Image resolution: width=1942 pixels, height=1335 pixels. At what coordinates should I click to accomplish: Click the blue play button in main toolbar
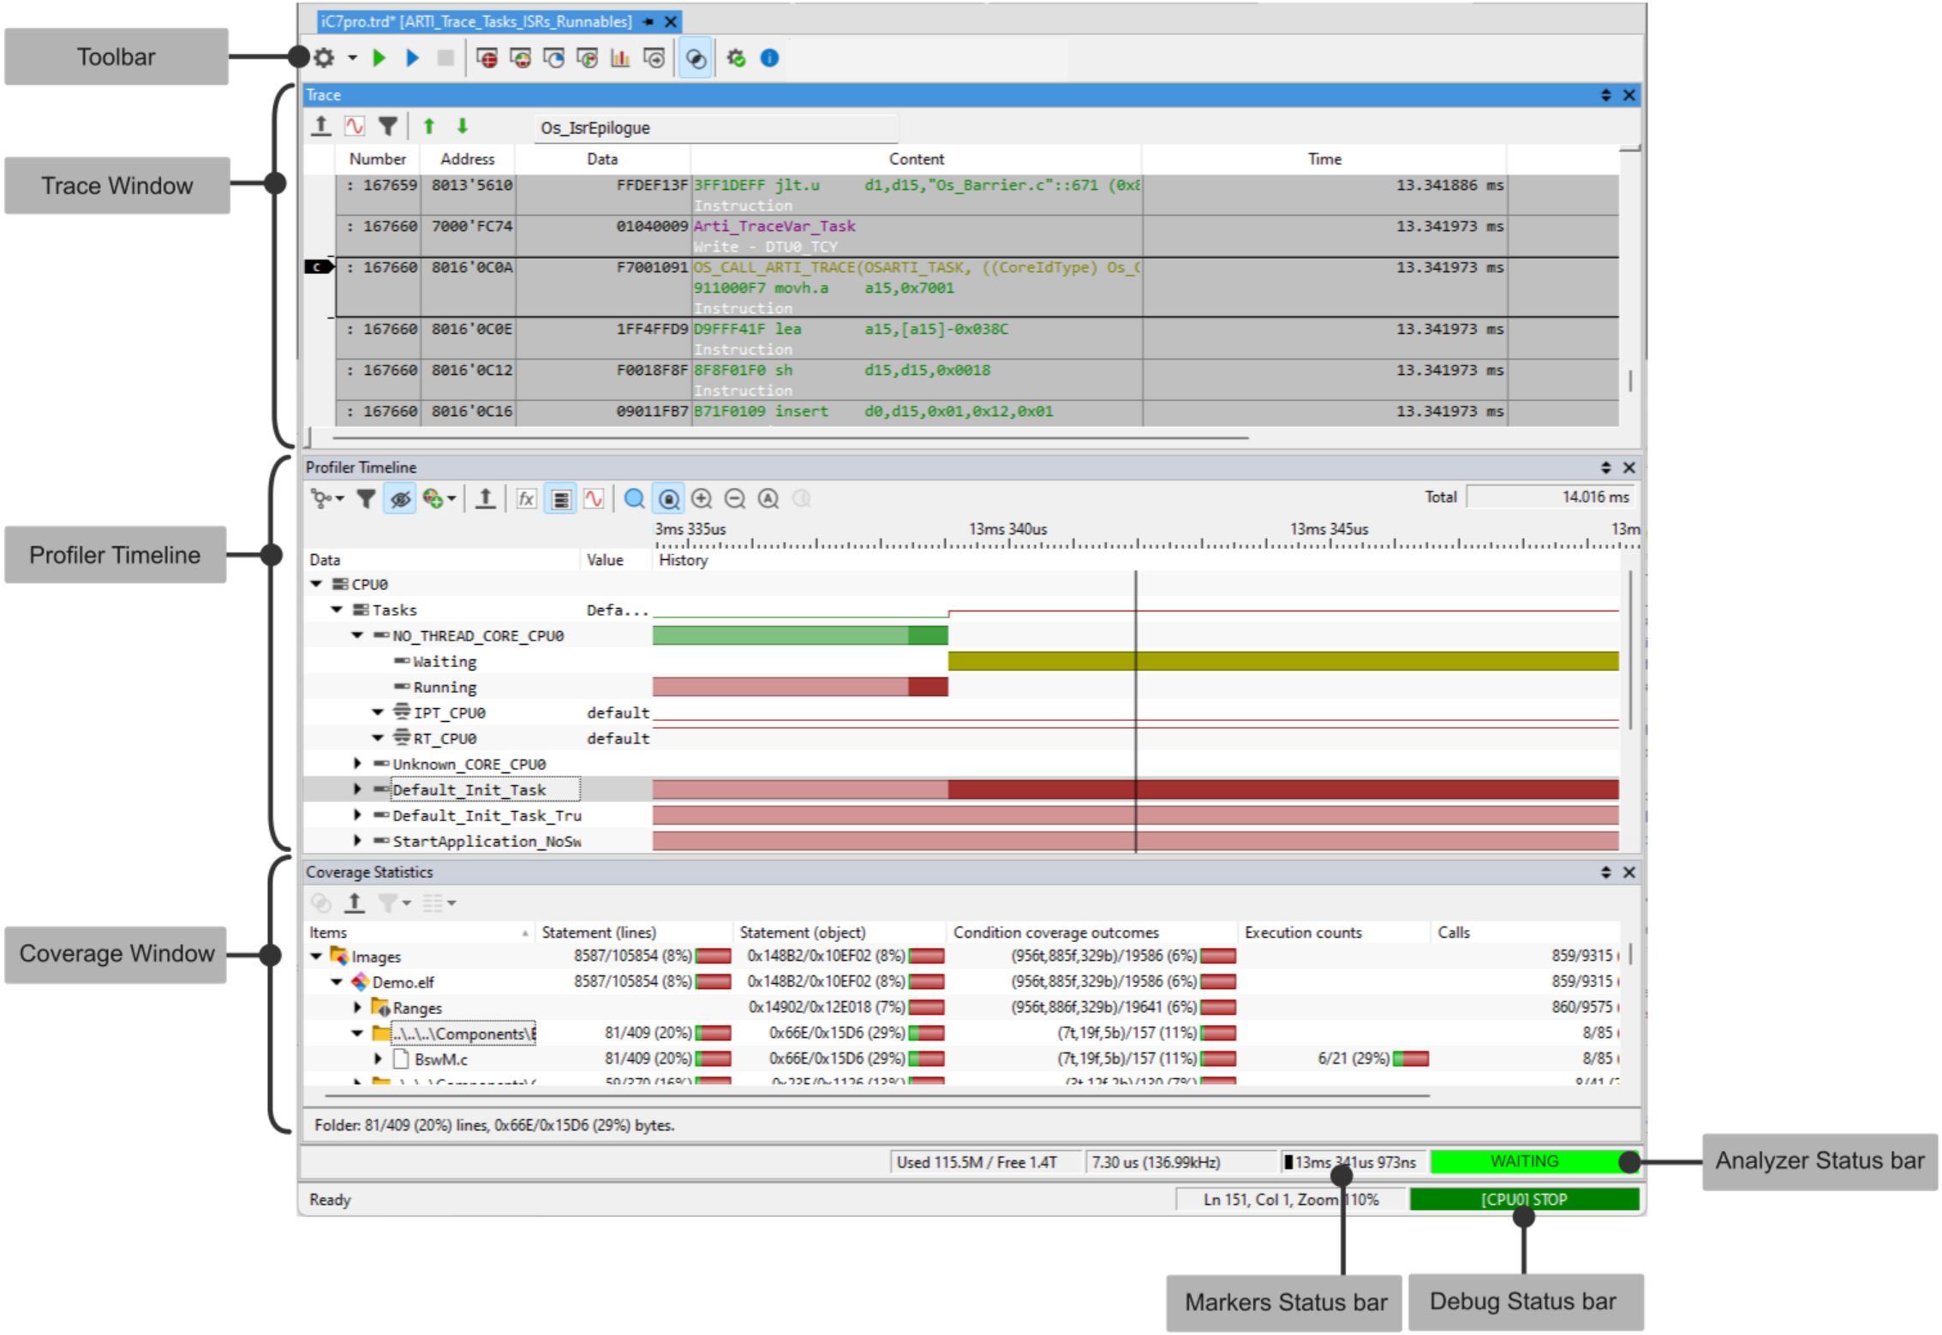pos(412,58)
